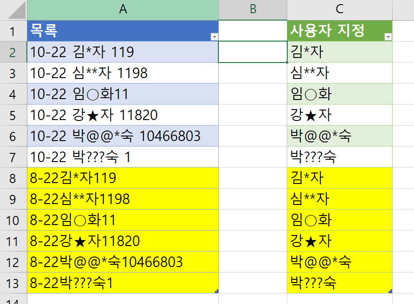414x304 pixels.
Task: Select column C header
Action: (339, 10)
